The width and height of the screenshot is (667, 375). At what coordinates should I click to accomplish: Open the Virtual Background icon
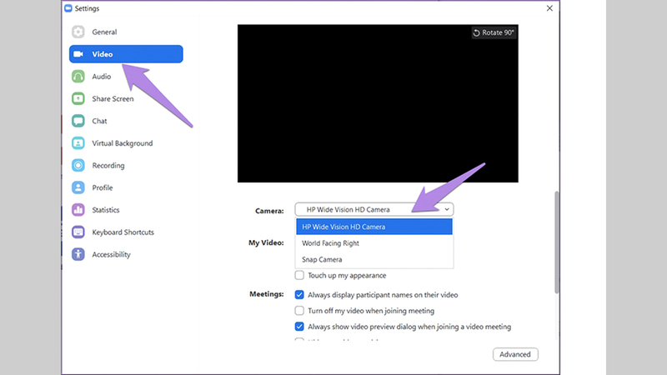[78, 143]
